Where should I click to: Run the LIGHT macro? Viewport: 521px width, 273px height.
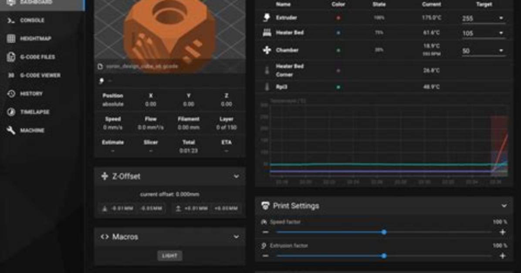170,256
